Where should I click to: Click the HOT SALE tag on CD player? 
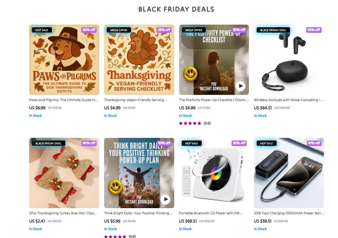192,143
